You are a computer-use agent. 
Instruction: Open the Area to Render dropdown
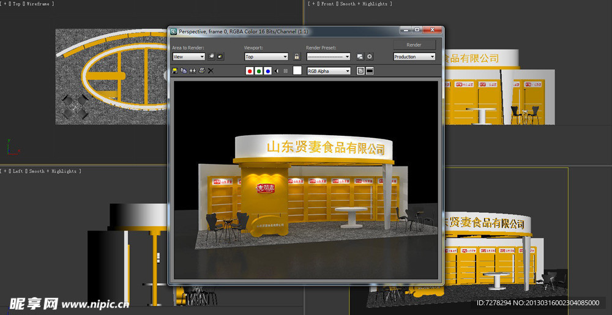click(188, 56)
